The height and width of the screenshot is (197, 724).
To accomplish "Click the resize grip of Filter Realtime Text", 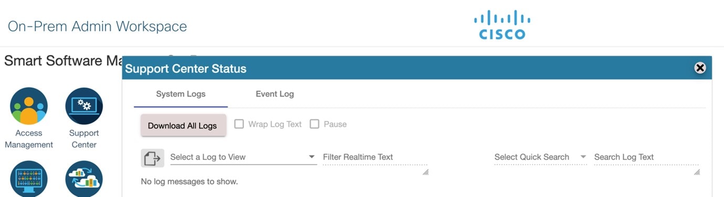I will click(425, 171).
